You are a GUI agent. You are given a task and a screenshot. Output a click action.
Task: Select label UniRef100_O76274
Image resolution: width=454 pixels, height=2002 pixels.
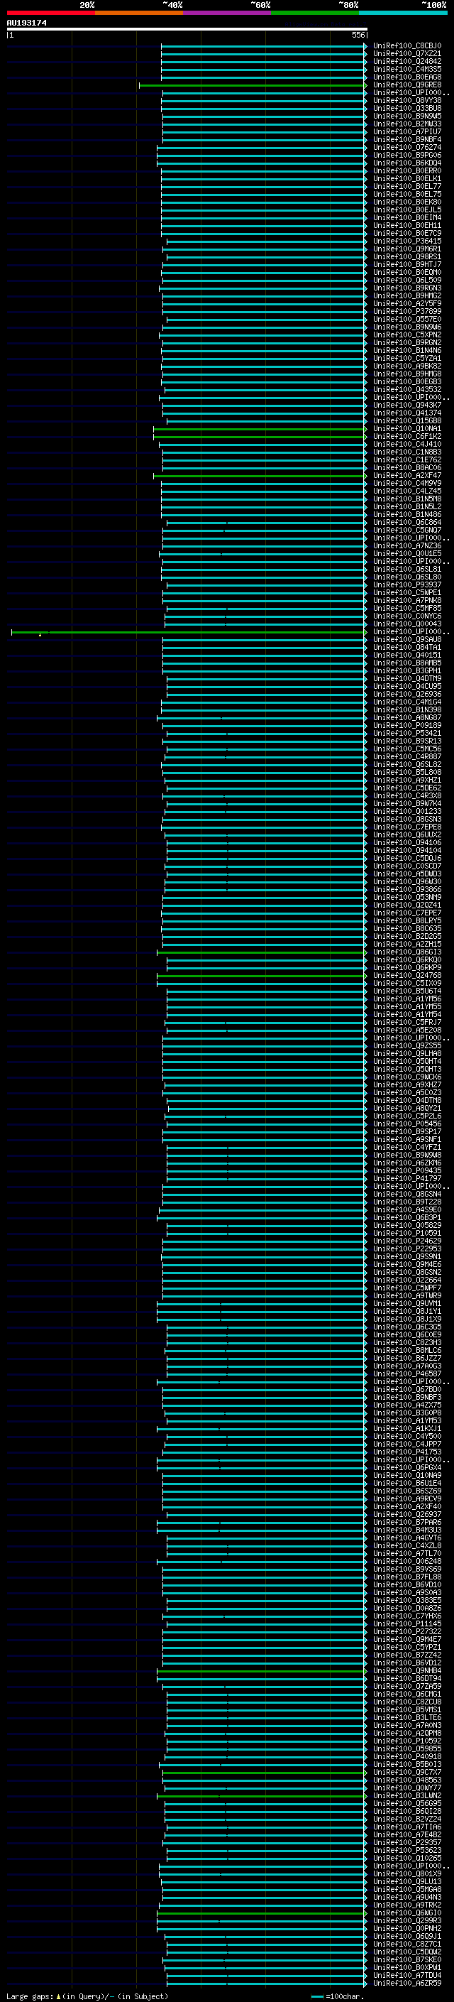(406, 147)
